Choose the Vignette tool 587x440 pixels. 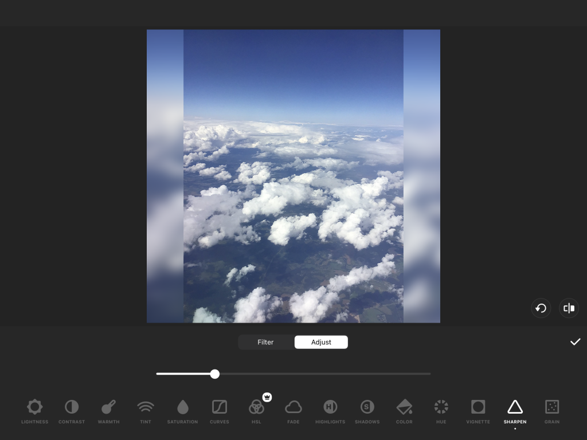tap(478, 407)
